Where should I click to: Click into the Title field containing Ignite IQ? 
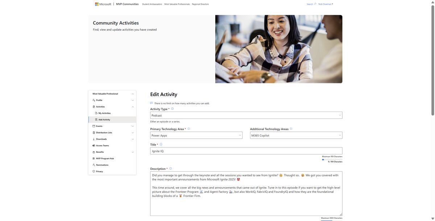point(246,151)
